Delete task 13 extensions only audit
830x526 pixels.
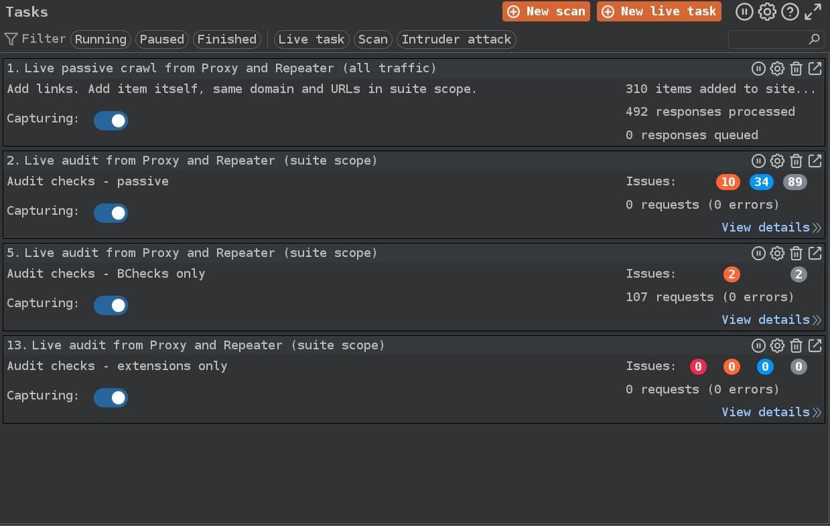tap(796, 345)
